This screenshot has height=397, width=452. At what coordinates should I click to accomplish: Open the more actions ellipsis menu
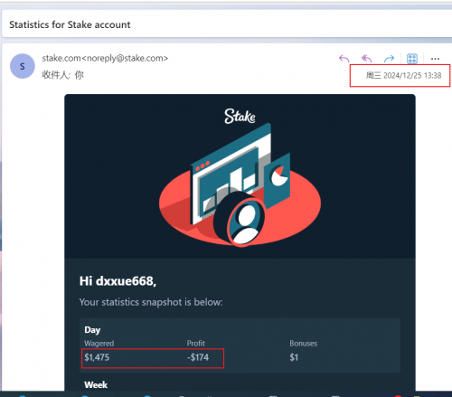tap(435, 59)
